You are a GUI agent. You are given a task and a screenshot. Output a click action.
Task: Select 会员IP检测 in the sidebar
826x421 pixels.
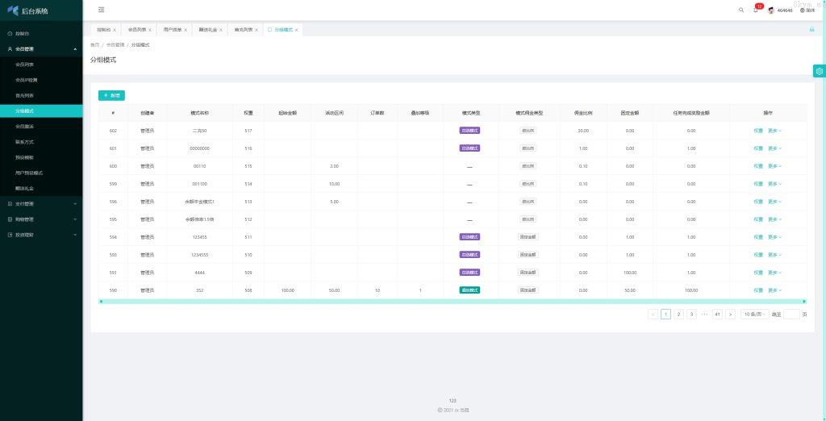(27, 80)
